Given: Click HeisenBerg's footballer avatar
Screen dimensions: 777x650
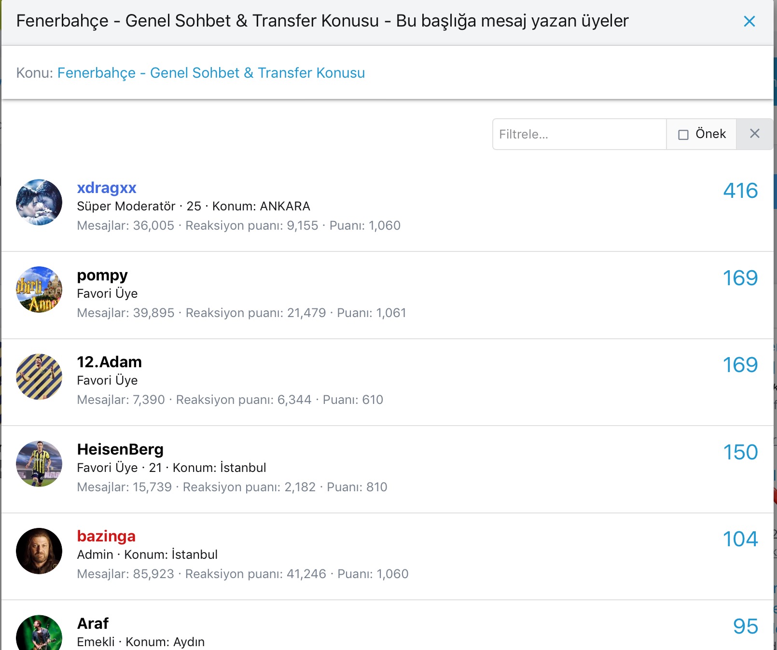Looking at the screenshot, I should 39,464.
